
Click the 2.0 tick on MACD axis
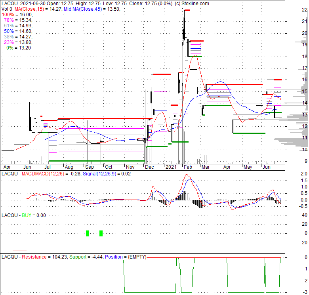coord(304,174)
